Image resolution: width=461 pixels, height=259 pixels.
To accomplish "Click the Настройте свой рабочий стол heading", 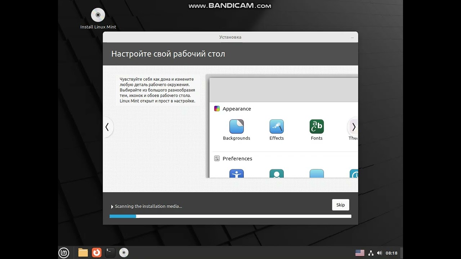I will pos(168,54).
